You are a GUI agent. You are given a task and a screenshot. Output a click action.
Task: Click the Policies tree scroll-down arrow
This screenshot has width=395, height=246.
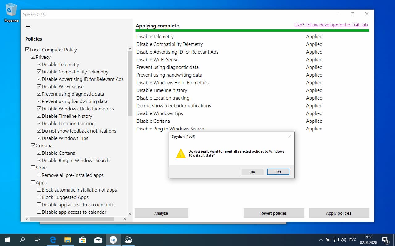click(130, 214)
